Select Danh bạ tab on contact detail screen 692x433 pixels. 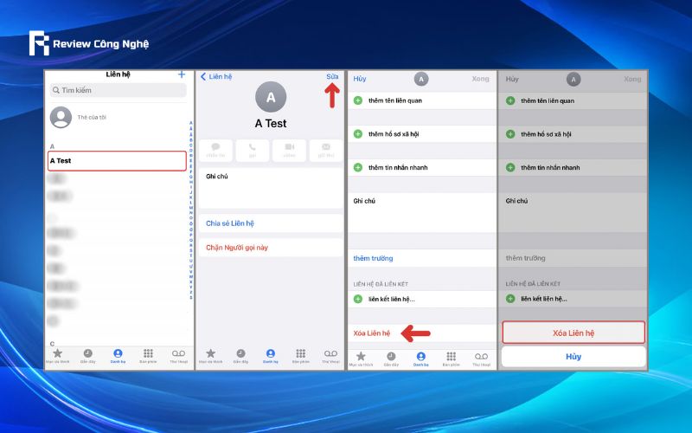(x=271, y=356)
